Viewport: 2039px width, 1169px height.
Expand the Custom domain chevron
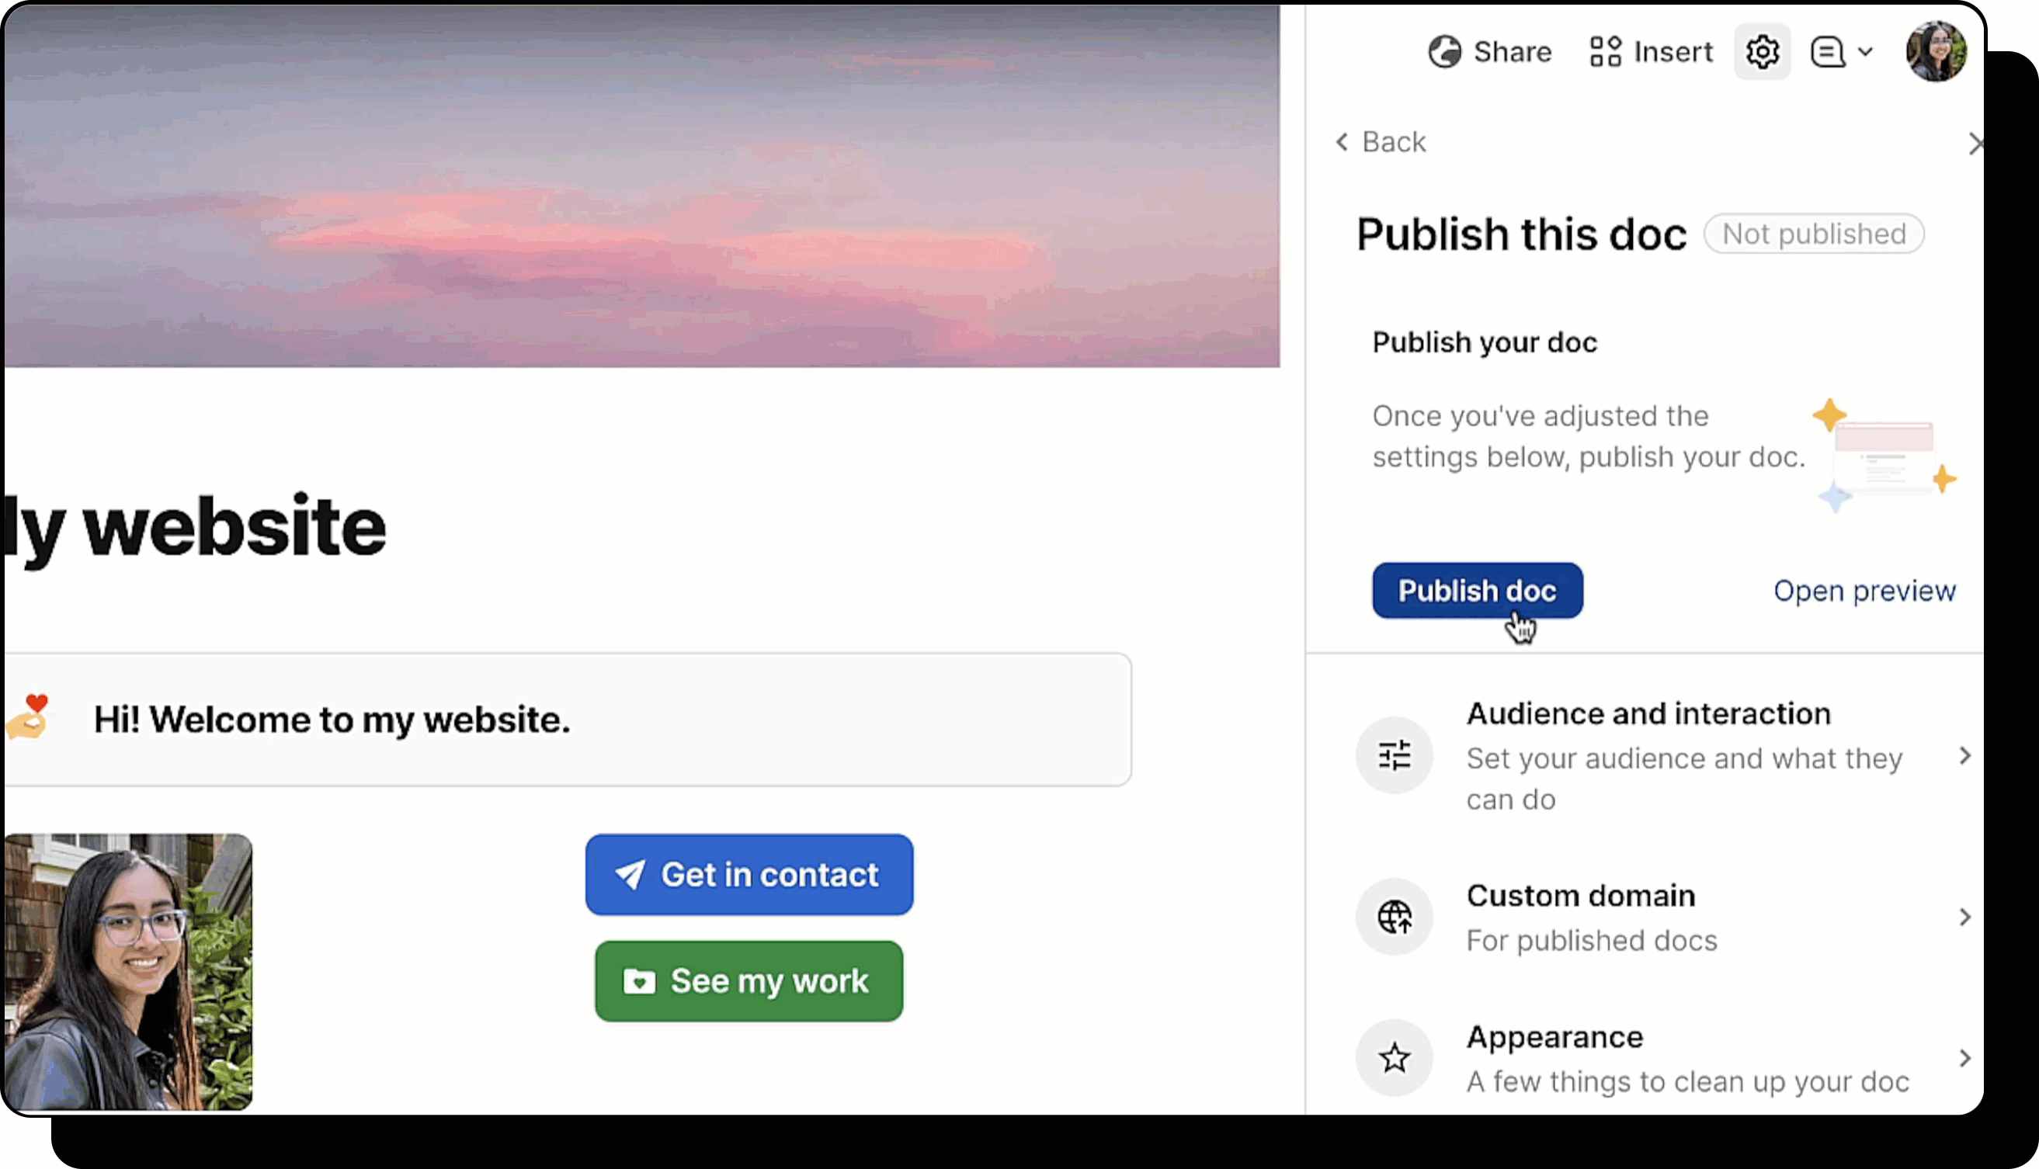[1964, 917]
